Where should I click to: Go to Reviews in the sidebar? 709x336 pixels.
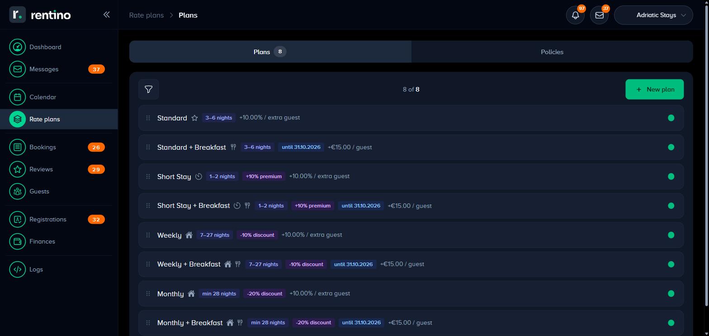pos(59,169)
